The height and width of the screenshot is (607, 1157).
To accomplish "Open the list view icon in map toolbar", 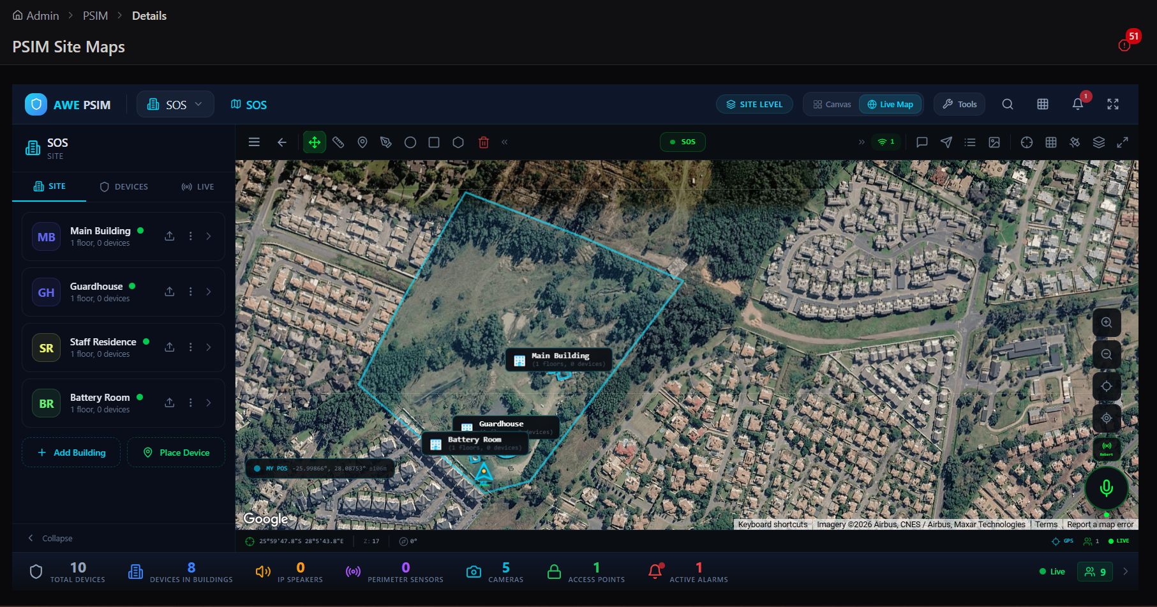I will pos(970,142).
